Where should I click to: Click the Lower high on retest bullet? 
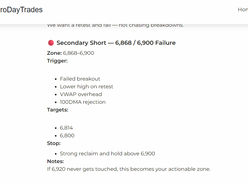click(x=87, y=86)
